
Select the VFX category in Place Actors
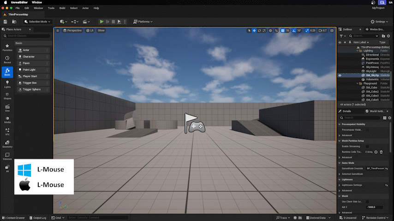click(7, 132)
